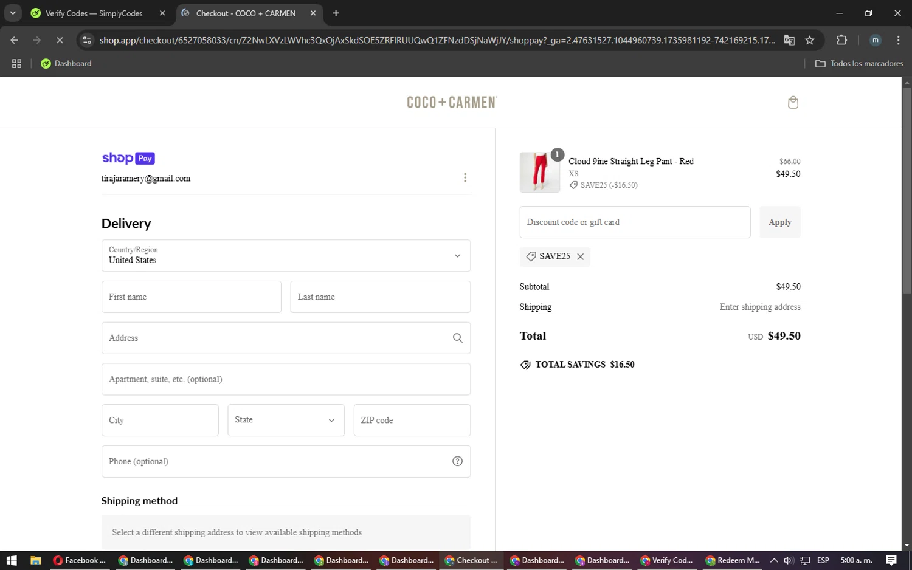
Task: Expand the State dropdown
Action: point(286,420)
